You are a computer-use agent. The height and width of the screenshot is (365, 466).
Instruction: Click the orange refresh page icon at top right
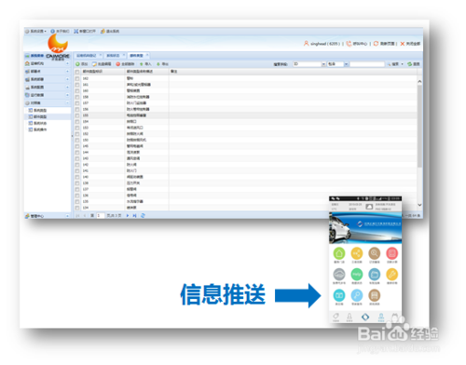[376, 44]
